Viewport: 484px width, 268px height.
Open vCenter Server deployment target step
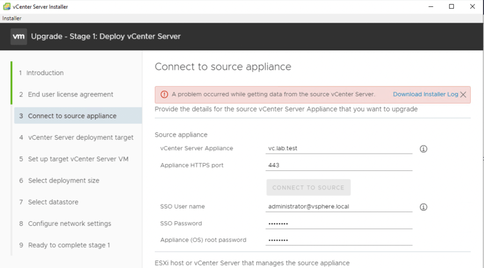(80, 137)
